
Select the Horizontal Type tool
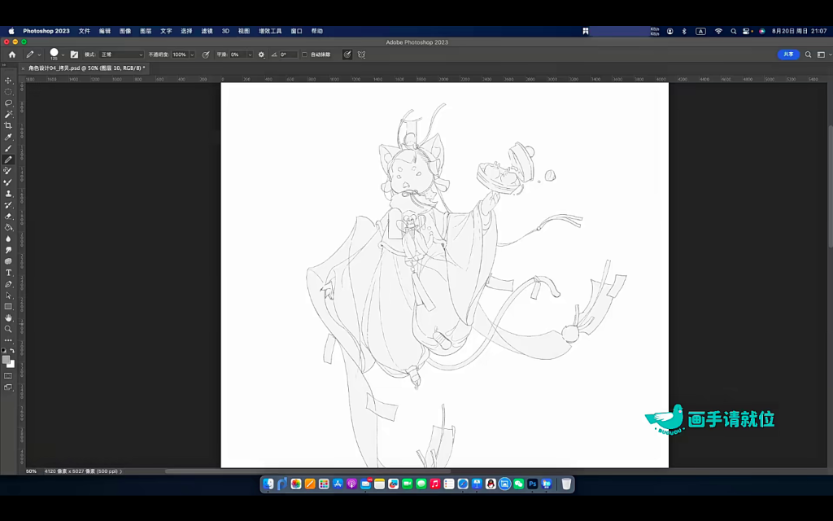coord(8,273)
